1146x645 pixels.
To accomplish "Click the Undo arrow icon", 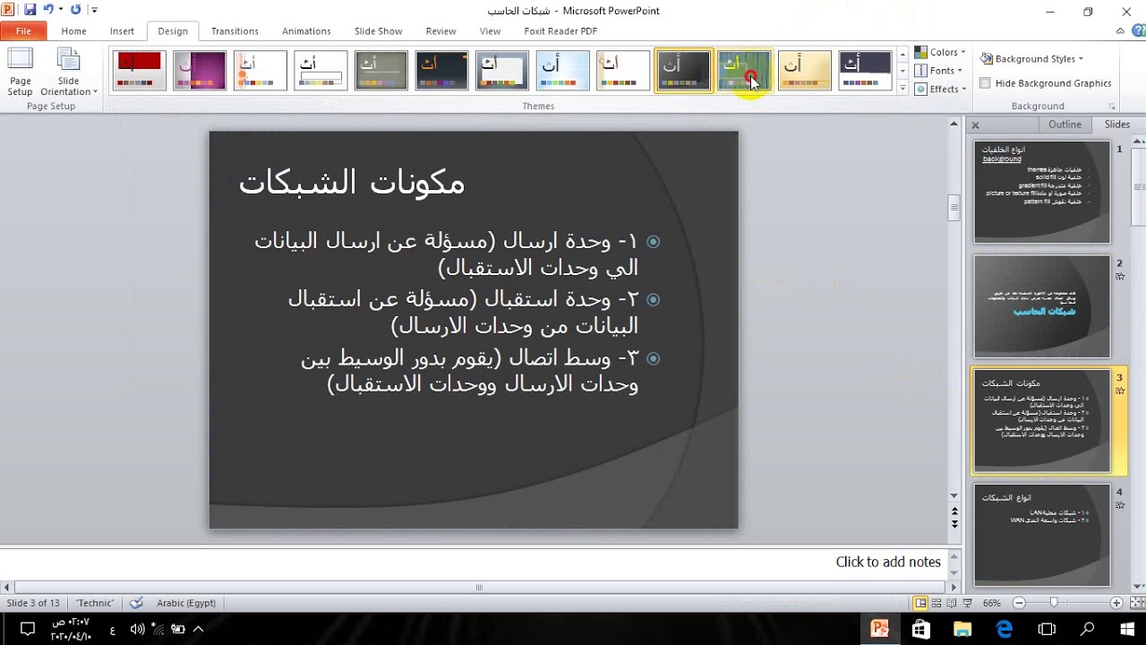I will pos(48,10).
